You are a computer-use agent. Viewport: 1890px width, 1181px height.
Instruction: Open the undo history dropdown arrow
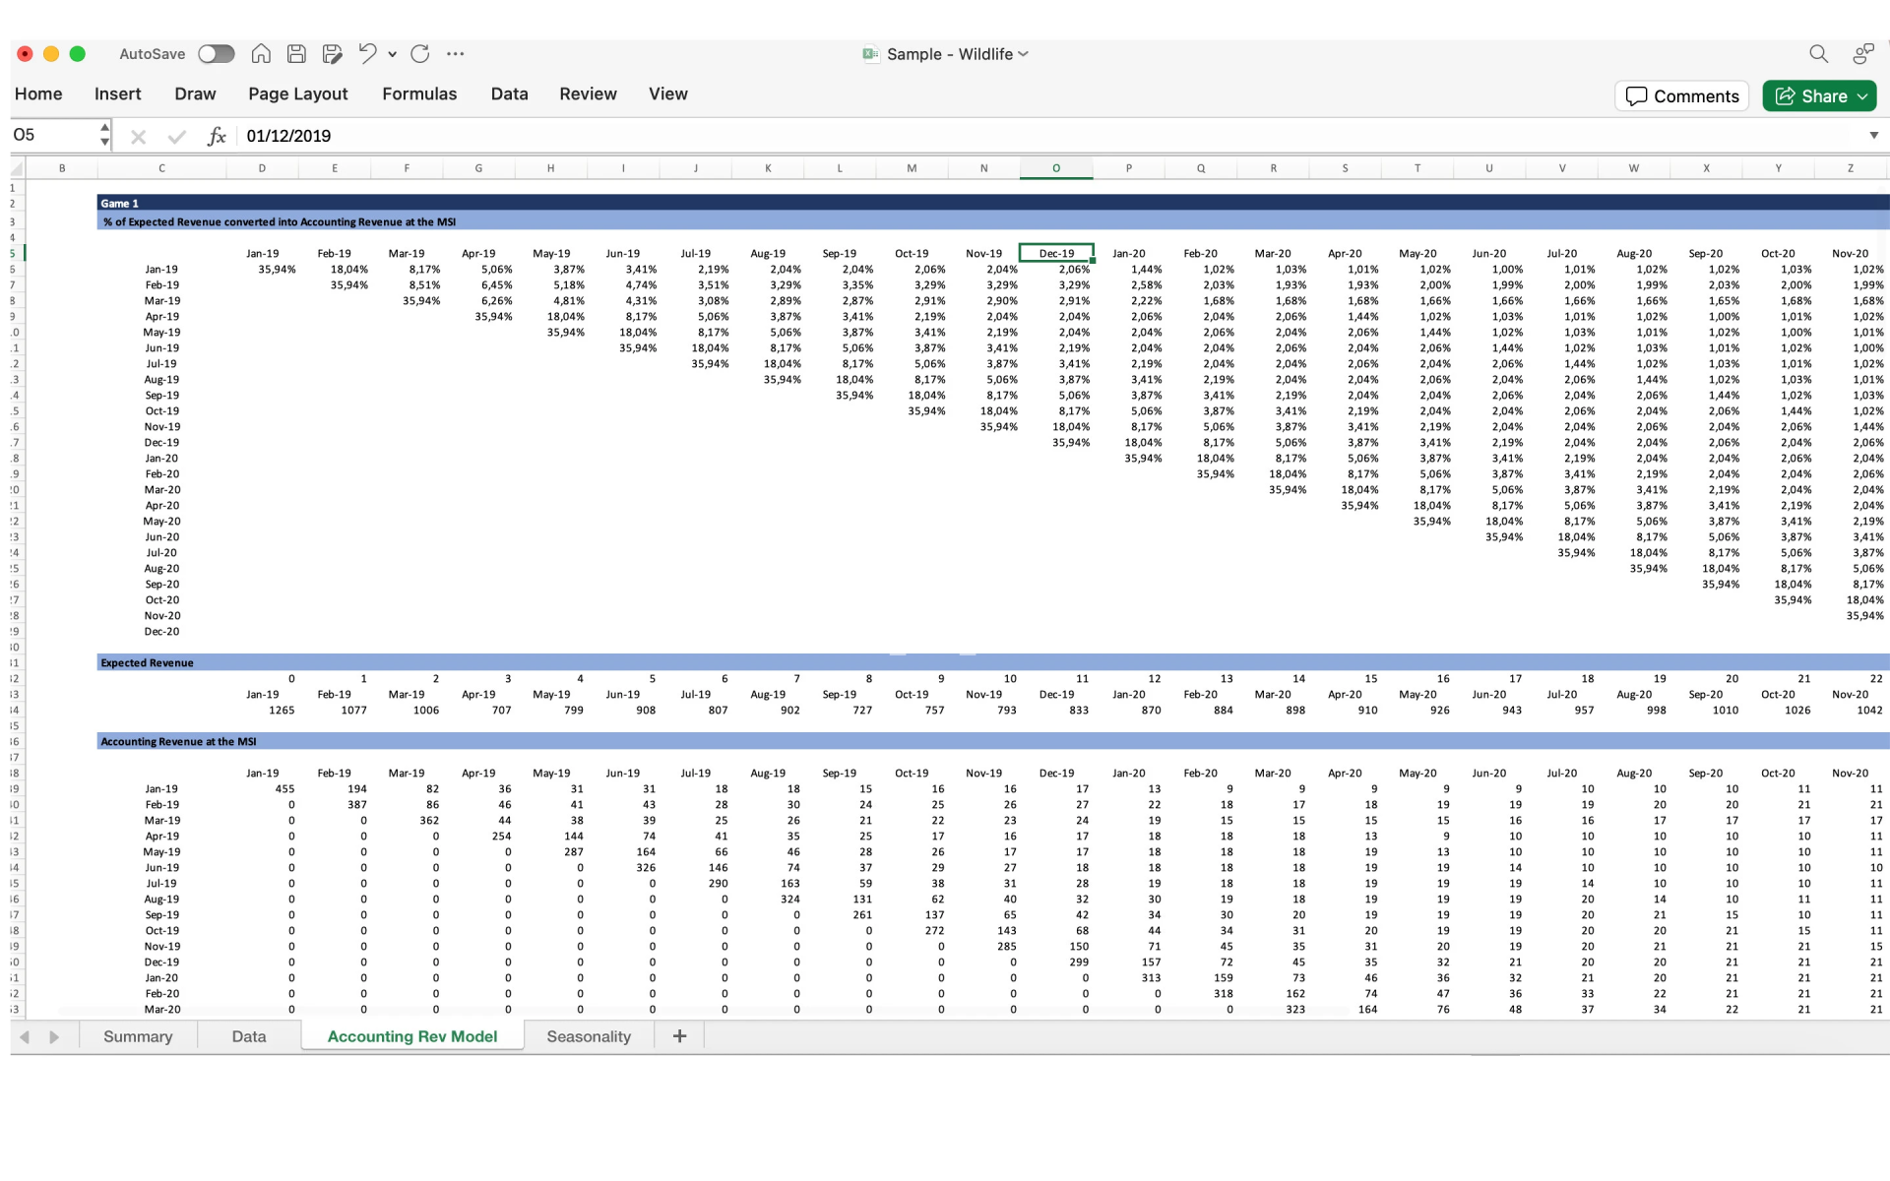392,54
